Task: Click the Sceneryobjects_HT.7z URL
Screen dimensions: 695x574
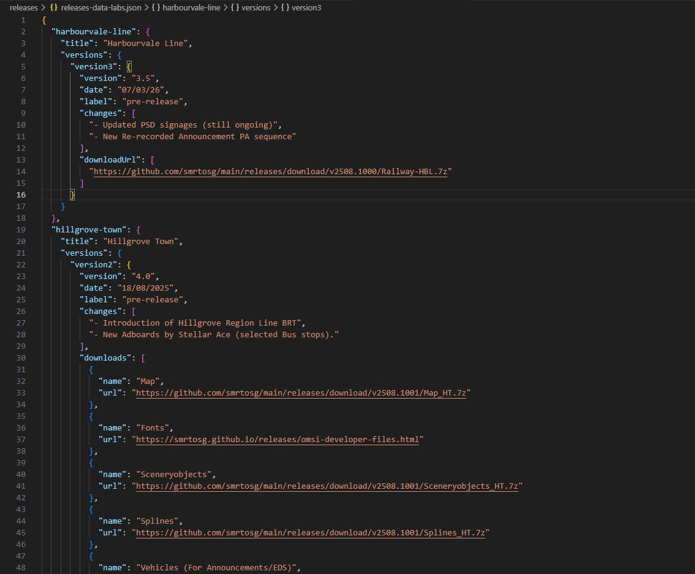Action: pyautogui.click(x=327, y=486)
